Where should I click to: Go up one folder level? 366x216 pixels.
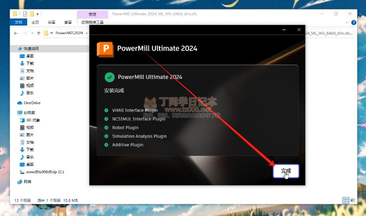pos(39,33)
